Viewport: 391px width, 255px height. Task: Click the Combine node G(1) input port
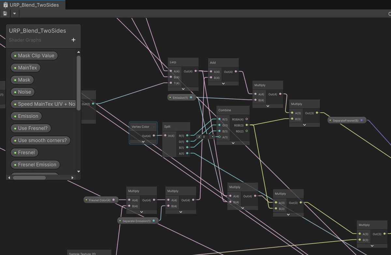click(220, 125)
